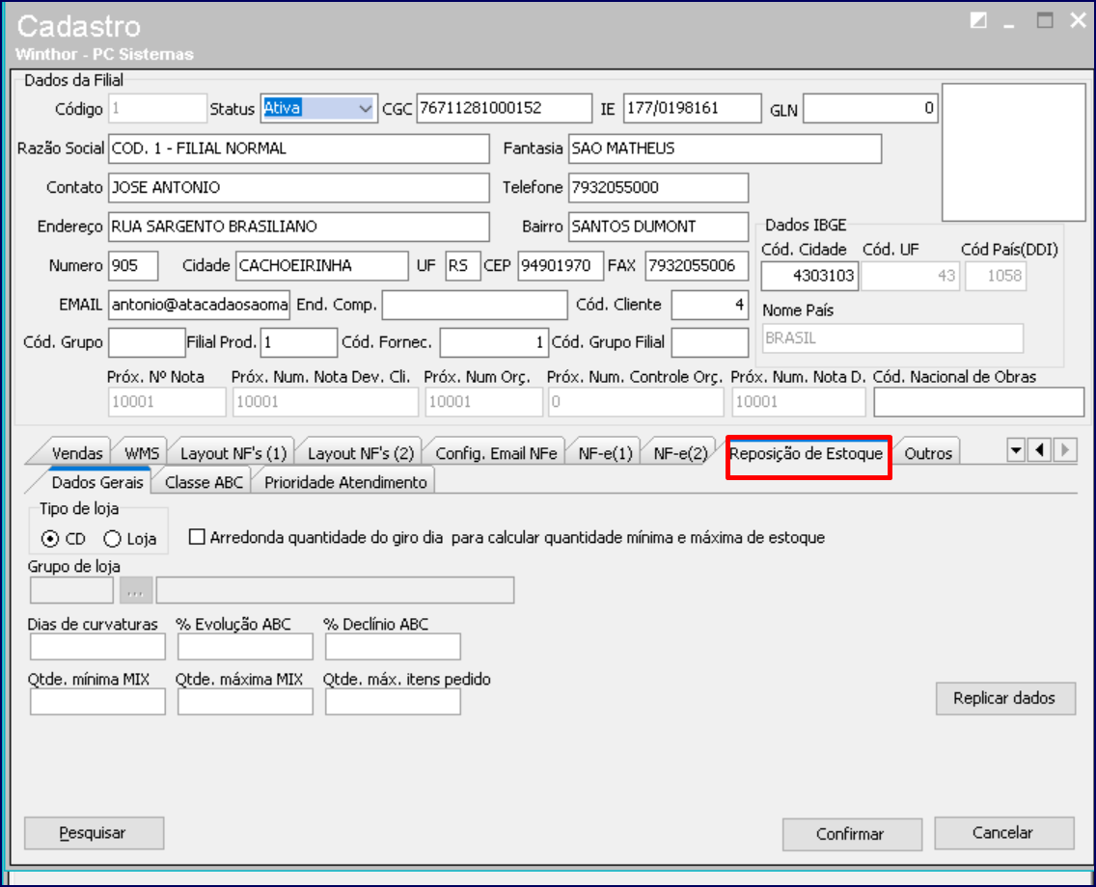Select the Loja store type radio
The image size is (1096, 887).
[x=113, y=539]
